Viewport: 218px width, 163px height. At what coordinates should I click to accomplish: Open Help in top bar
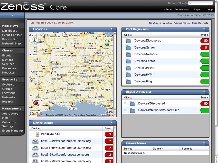point(210,10)
